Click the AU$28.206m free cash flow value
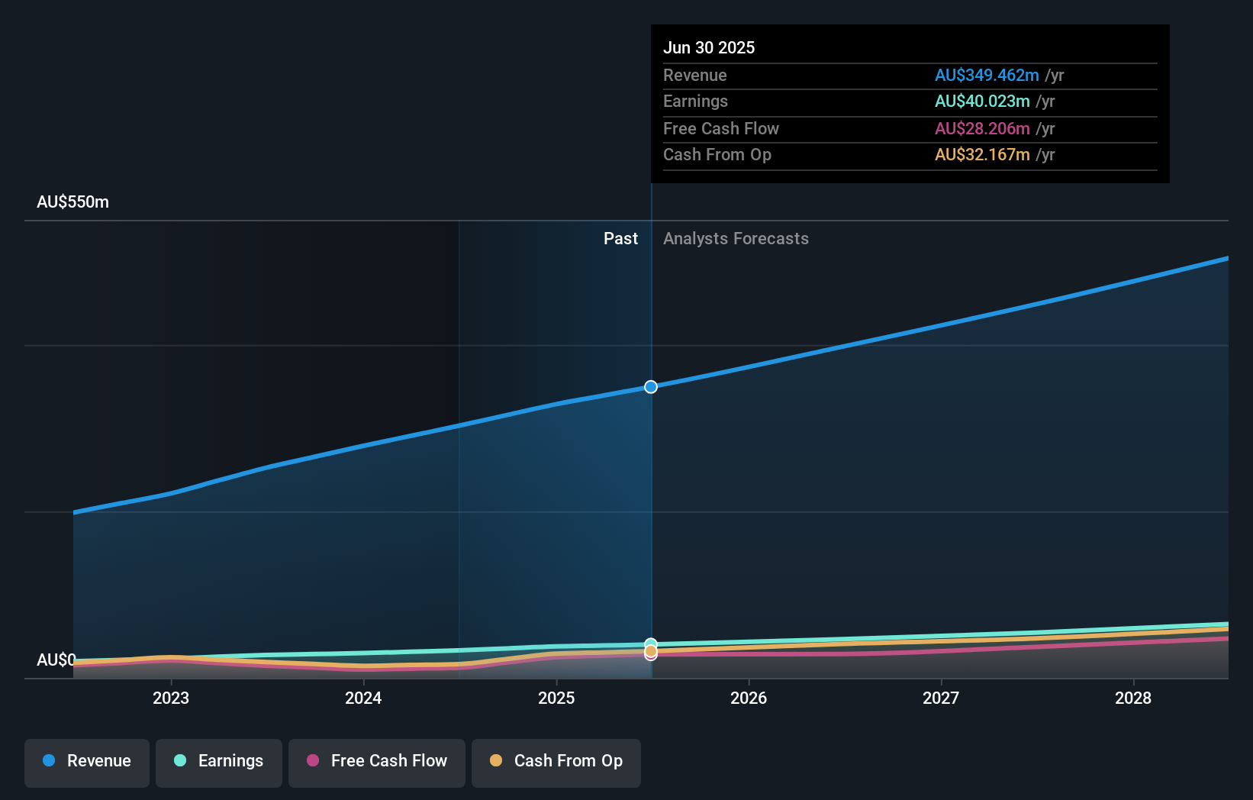Image resolution: width=1253 pixels, height=800 pixels. click(982, 129)
